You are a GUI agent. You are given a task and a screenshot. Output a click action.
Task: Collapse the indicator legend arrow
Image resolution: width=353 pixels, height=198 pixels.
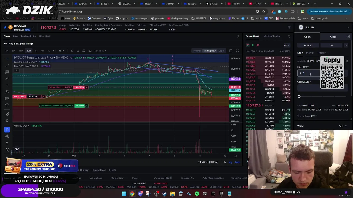coord(17,71)
